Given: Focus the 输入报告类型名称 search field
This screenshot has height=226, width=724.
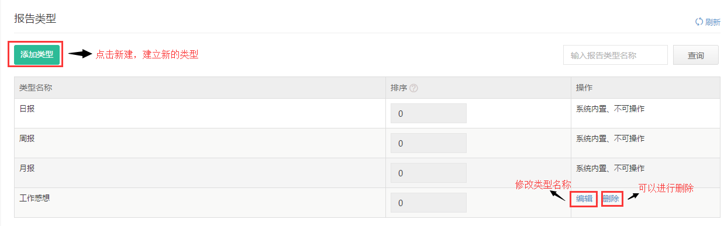Looking at the screenshot, I should (615, 55).
